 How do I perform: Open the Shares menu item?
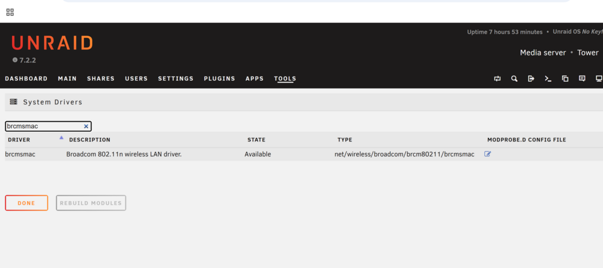click(101, 79)
